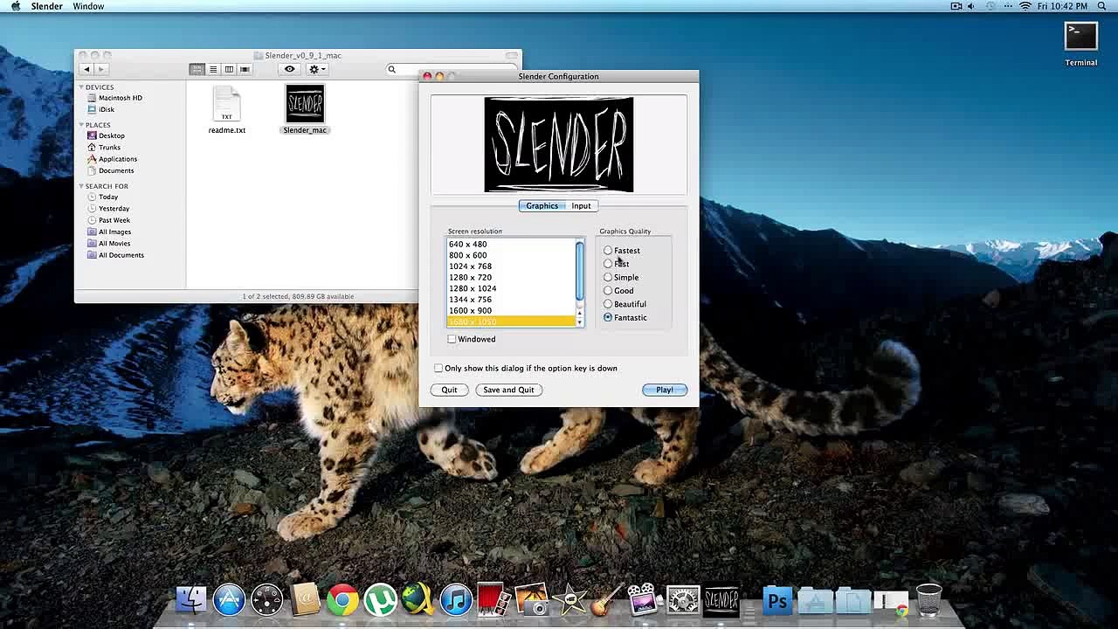This screenshot has height=629, width=1118.
Task: Switch Finder to list view
Action: pos(213,69)
